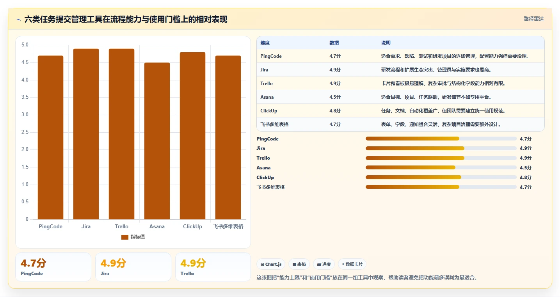Click the 飞书多维表格 progress bar

(441, 187)
